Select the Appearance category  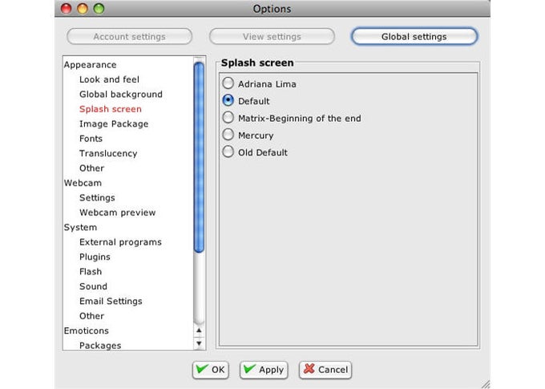point(90,65)
